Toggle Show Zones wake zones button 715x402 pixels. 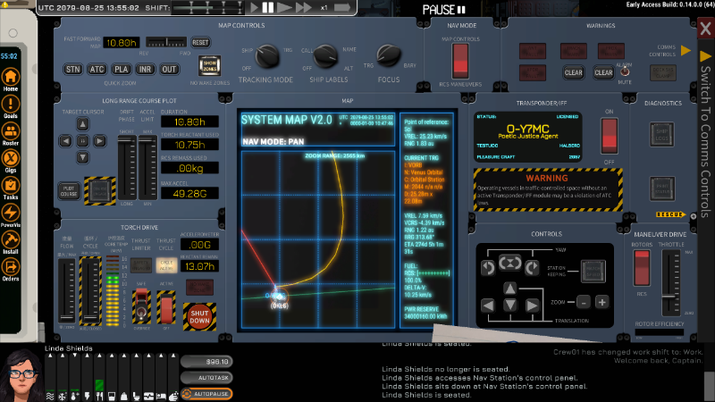[x=210, y=66]
